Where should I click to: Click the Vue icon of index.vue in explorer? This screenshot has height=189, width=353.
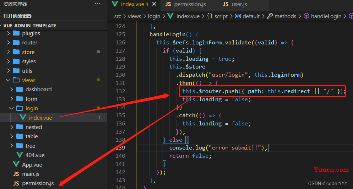23,118
